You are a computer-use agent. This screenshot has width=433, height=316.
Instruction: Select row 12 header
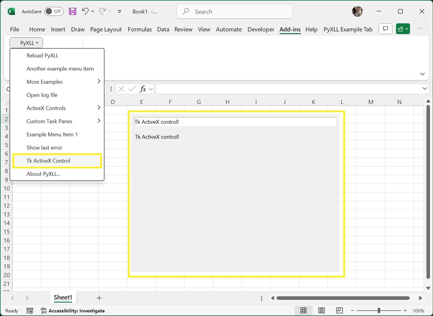coord(7,206)
